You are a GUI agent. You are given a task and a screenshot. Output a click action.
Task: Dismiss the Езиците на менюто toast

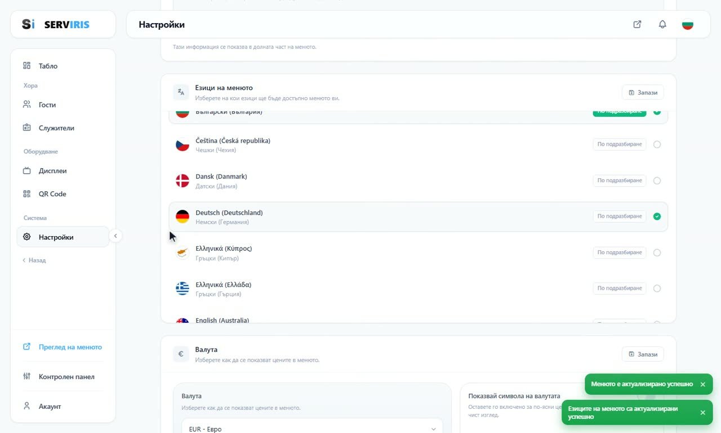click(x=702, y=413)
